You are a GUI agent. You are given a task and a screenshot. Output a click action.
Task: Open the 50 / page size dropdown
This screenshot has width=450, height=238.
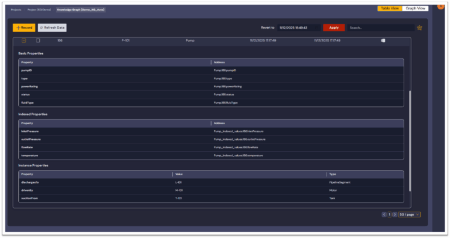410,215
